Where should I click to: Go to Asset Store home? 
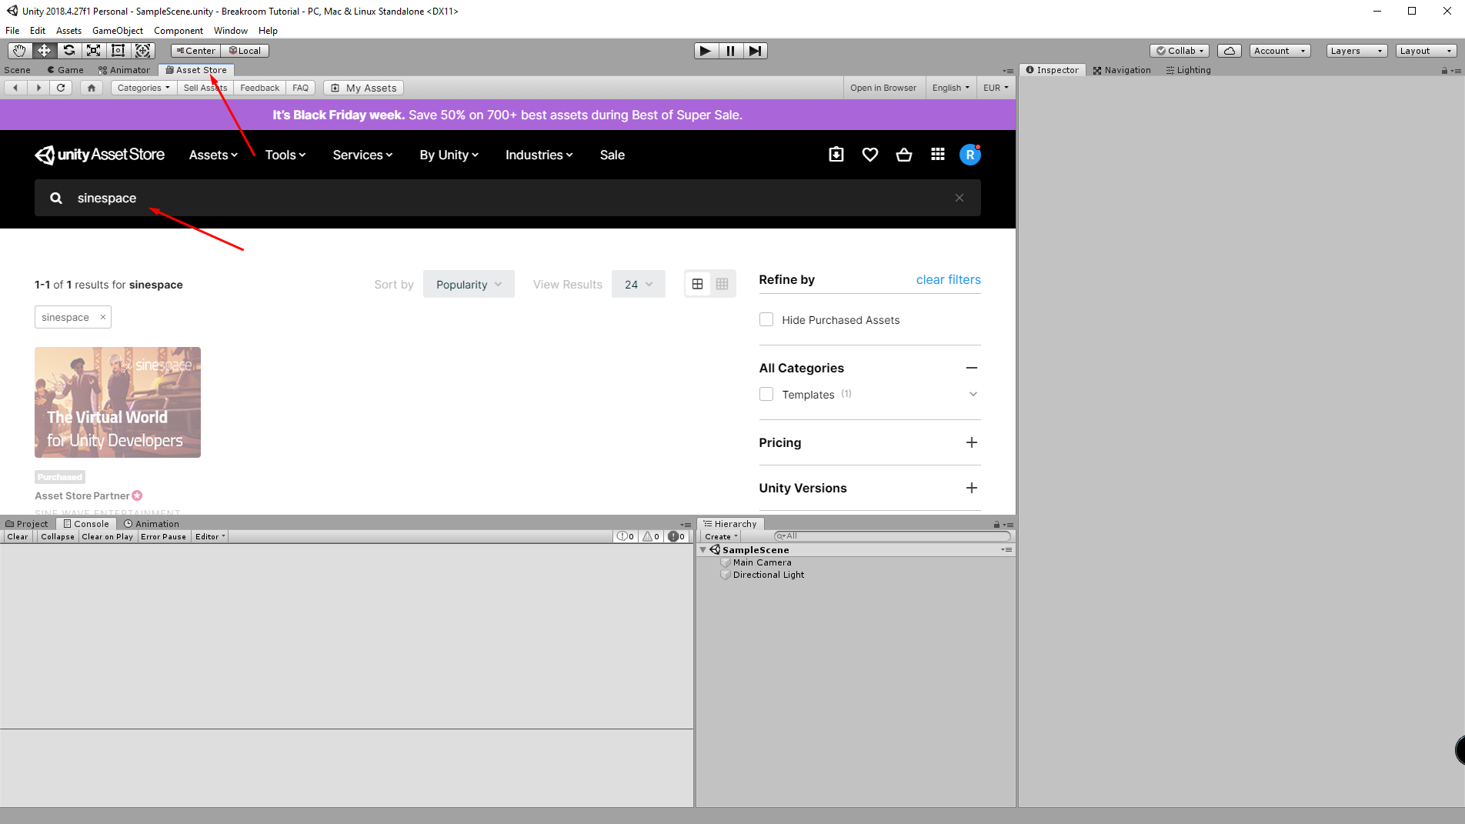(92, 88)
